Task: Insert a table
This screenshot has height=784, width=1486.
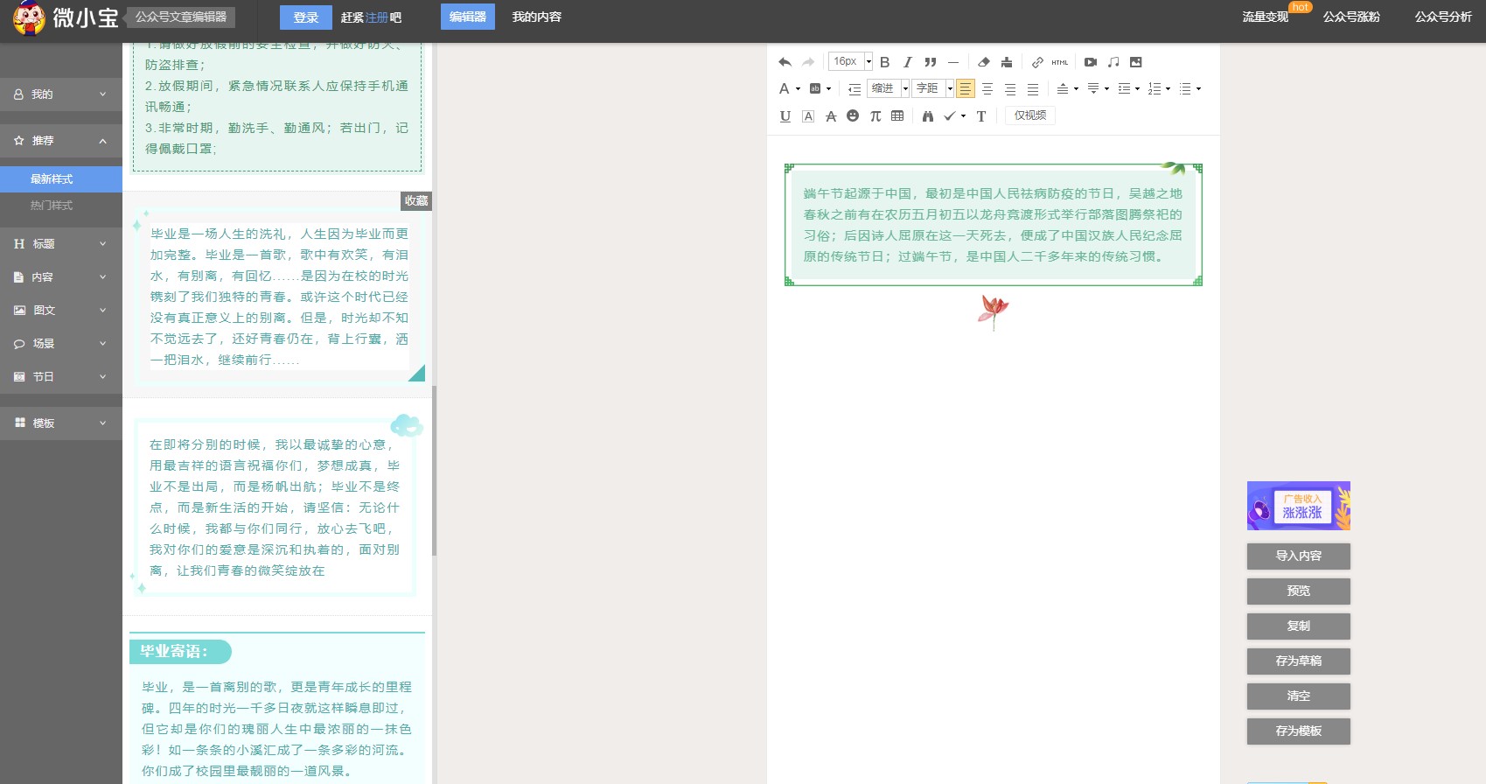Action: pos(897,116)
